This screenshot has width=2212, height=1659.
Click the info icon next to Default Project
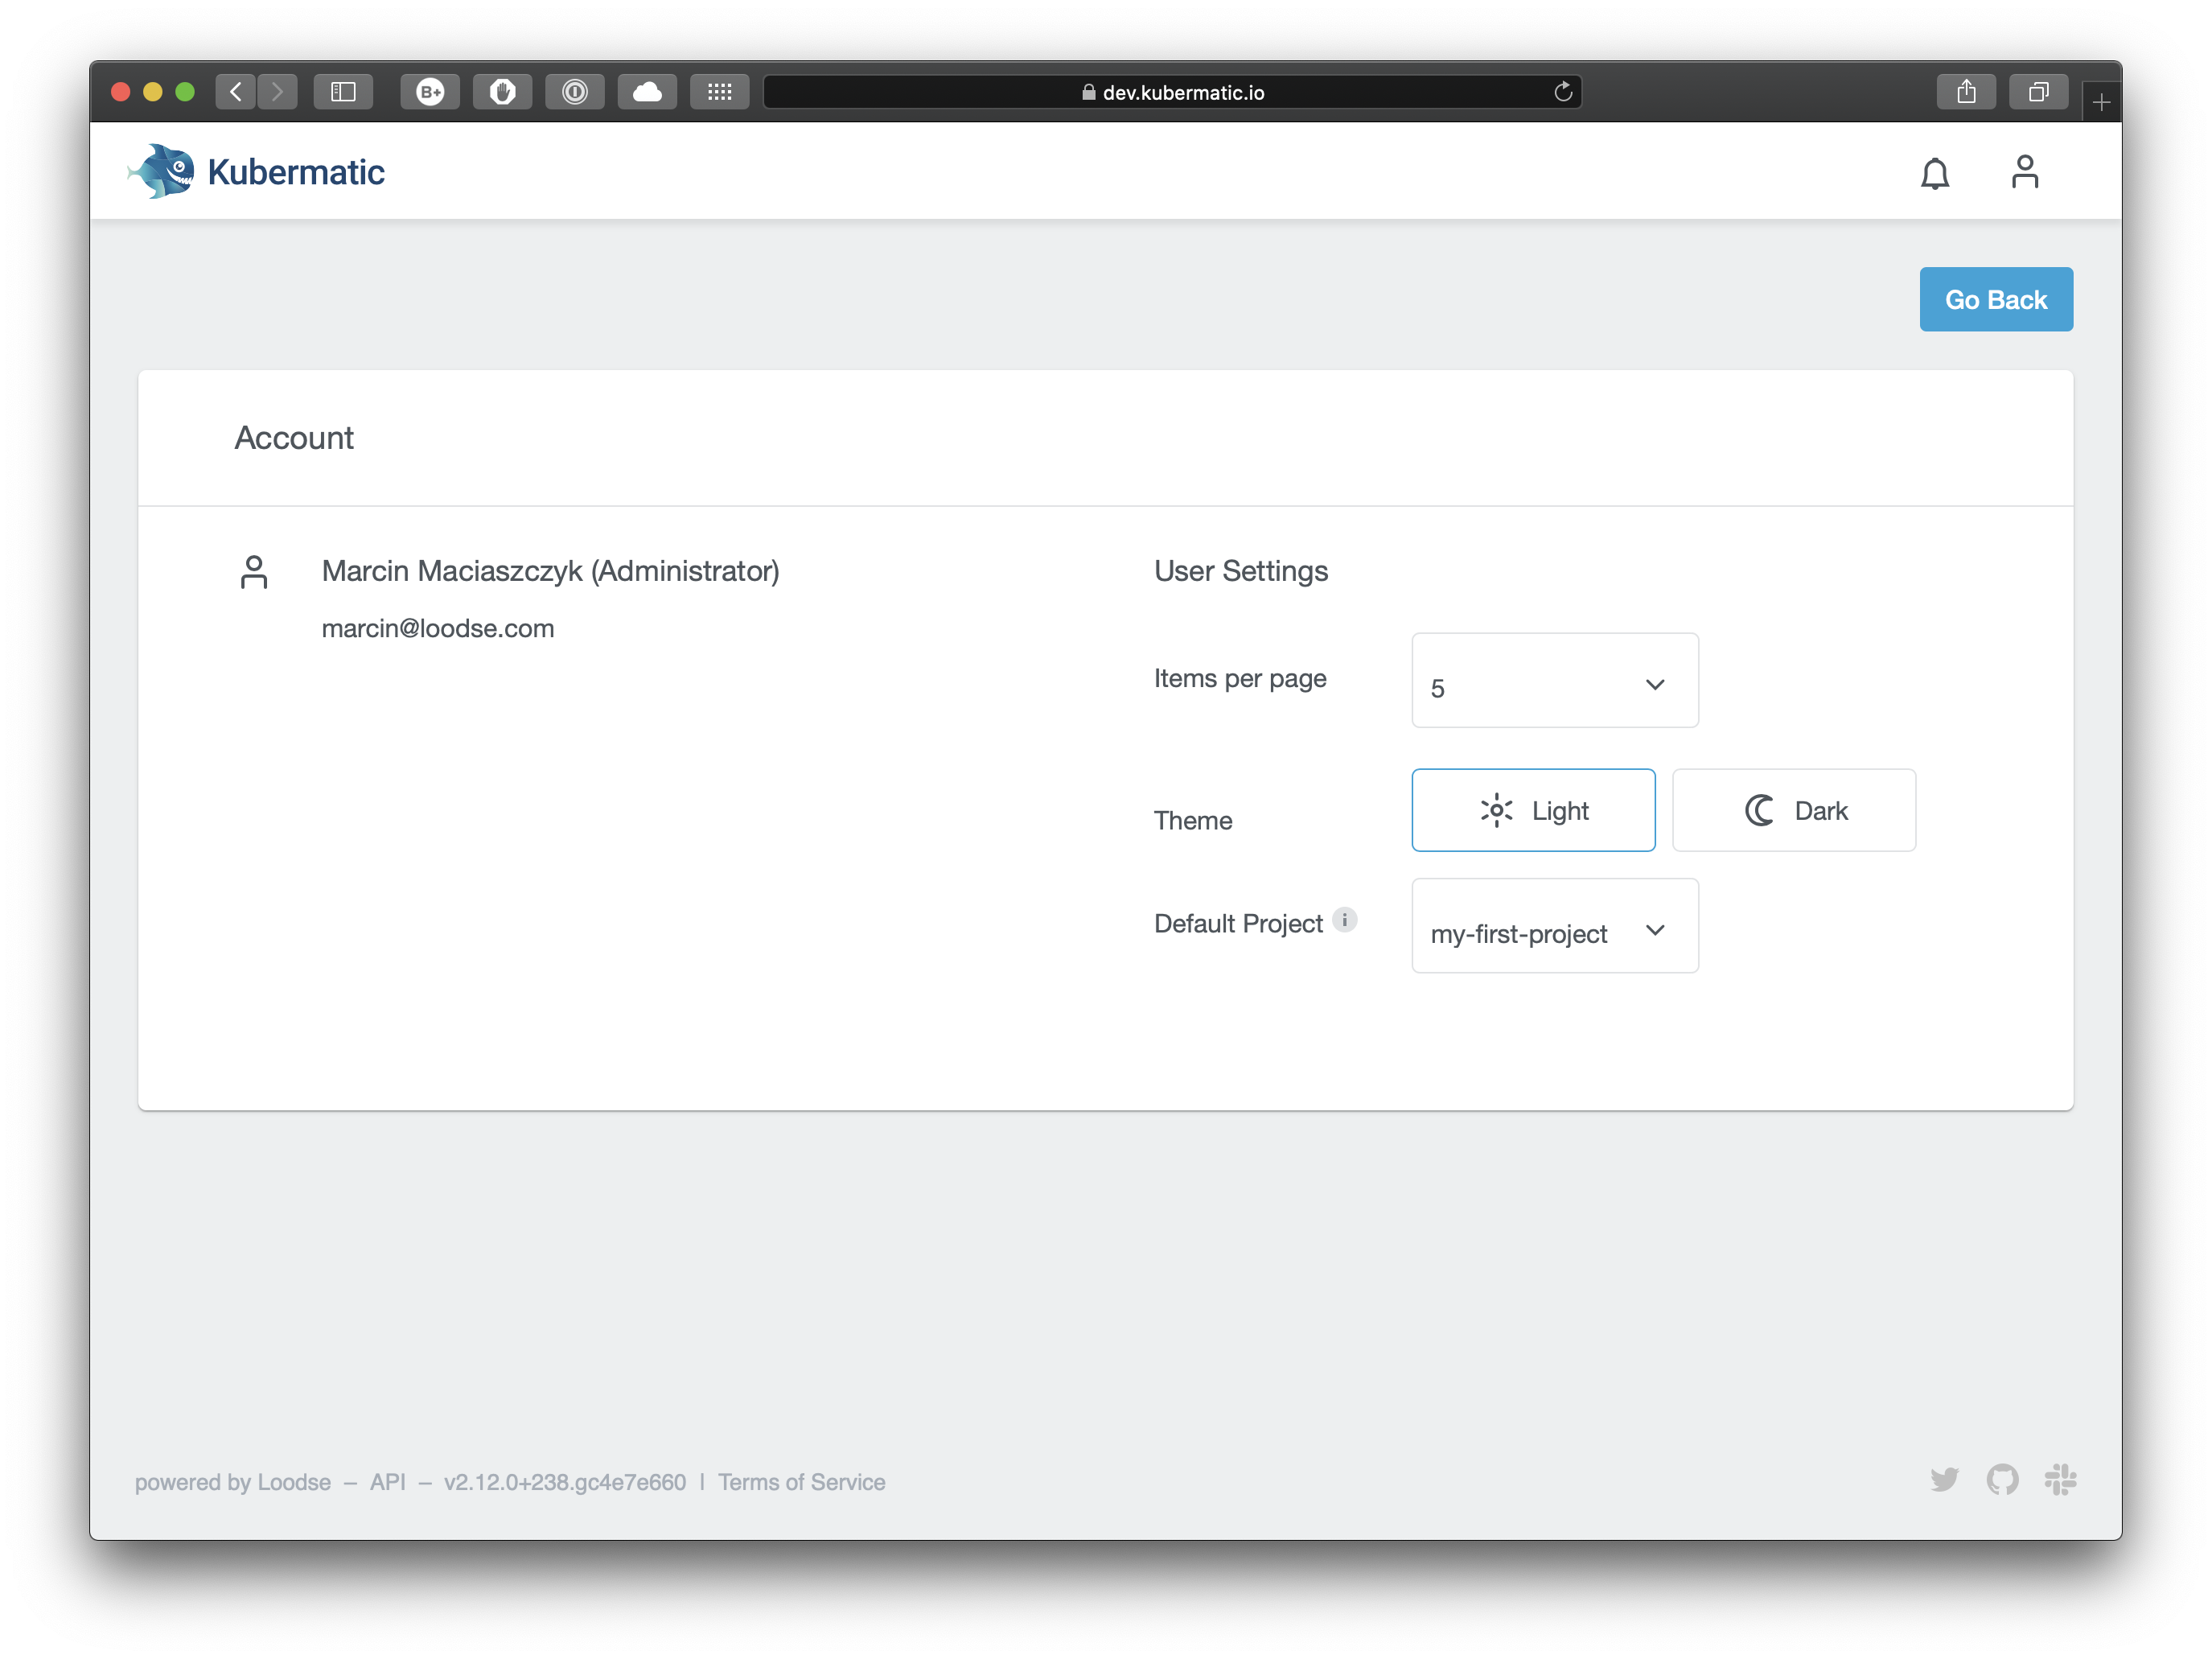click(1345, 921)
